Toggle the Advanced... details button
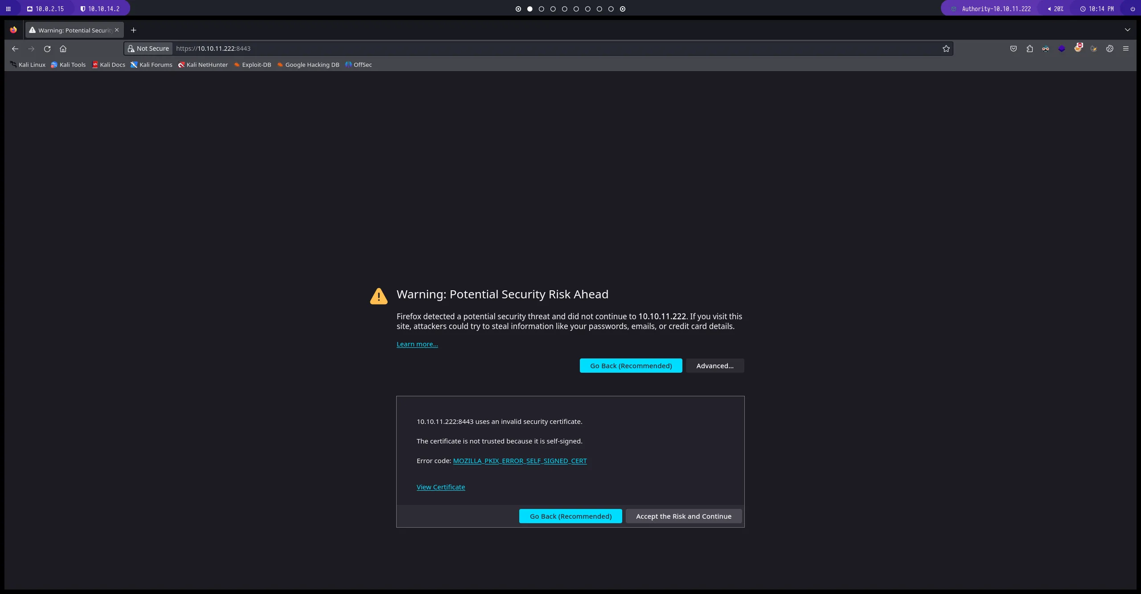Image resolution: width=1141 pixels, height=594 pixels. click(714, 366)
